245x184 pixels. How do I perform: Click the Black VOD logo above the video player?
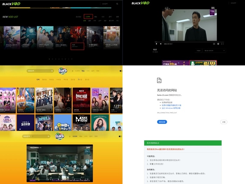[x=140, y=3]
